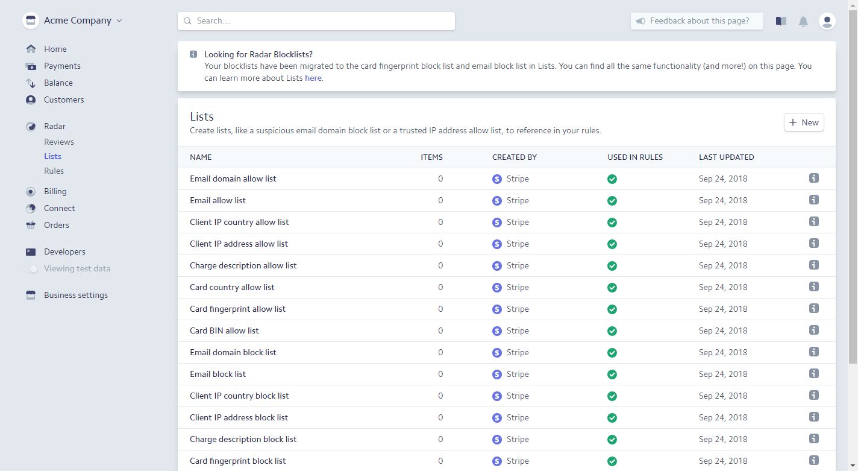The height and width of the screenshot is (471, 858).
Task: Open Radar Reviews in sidebar
Action: (x=59, y=142)
